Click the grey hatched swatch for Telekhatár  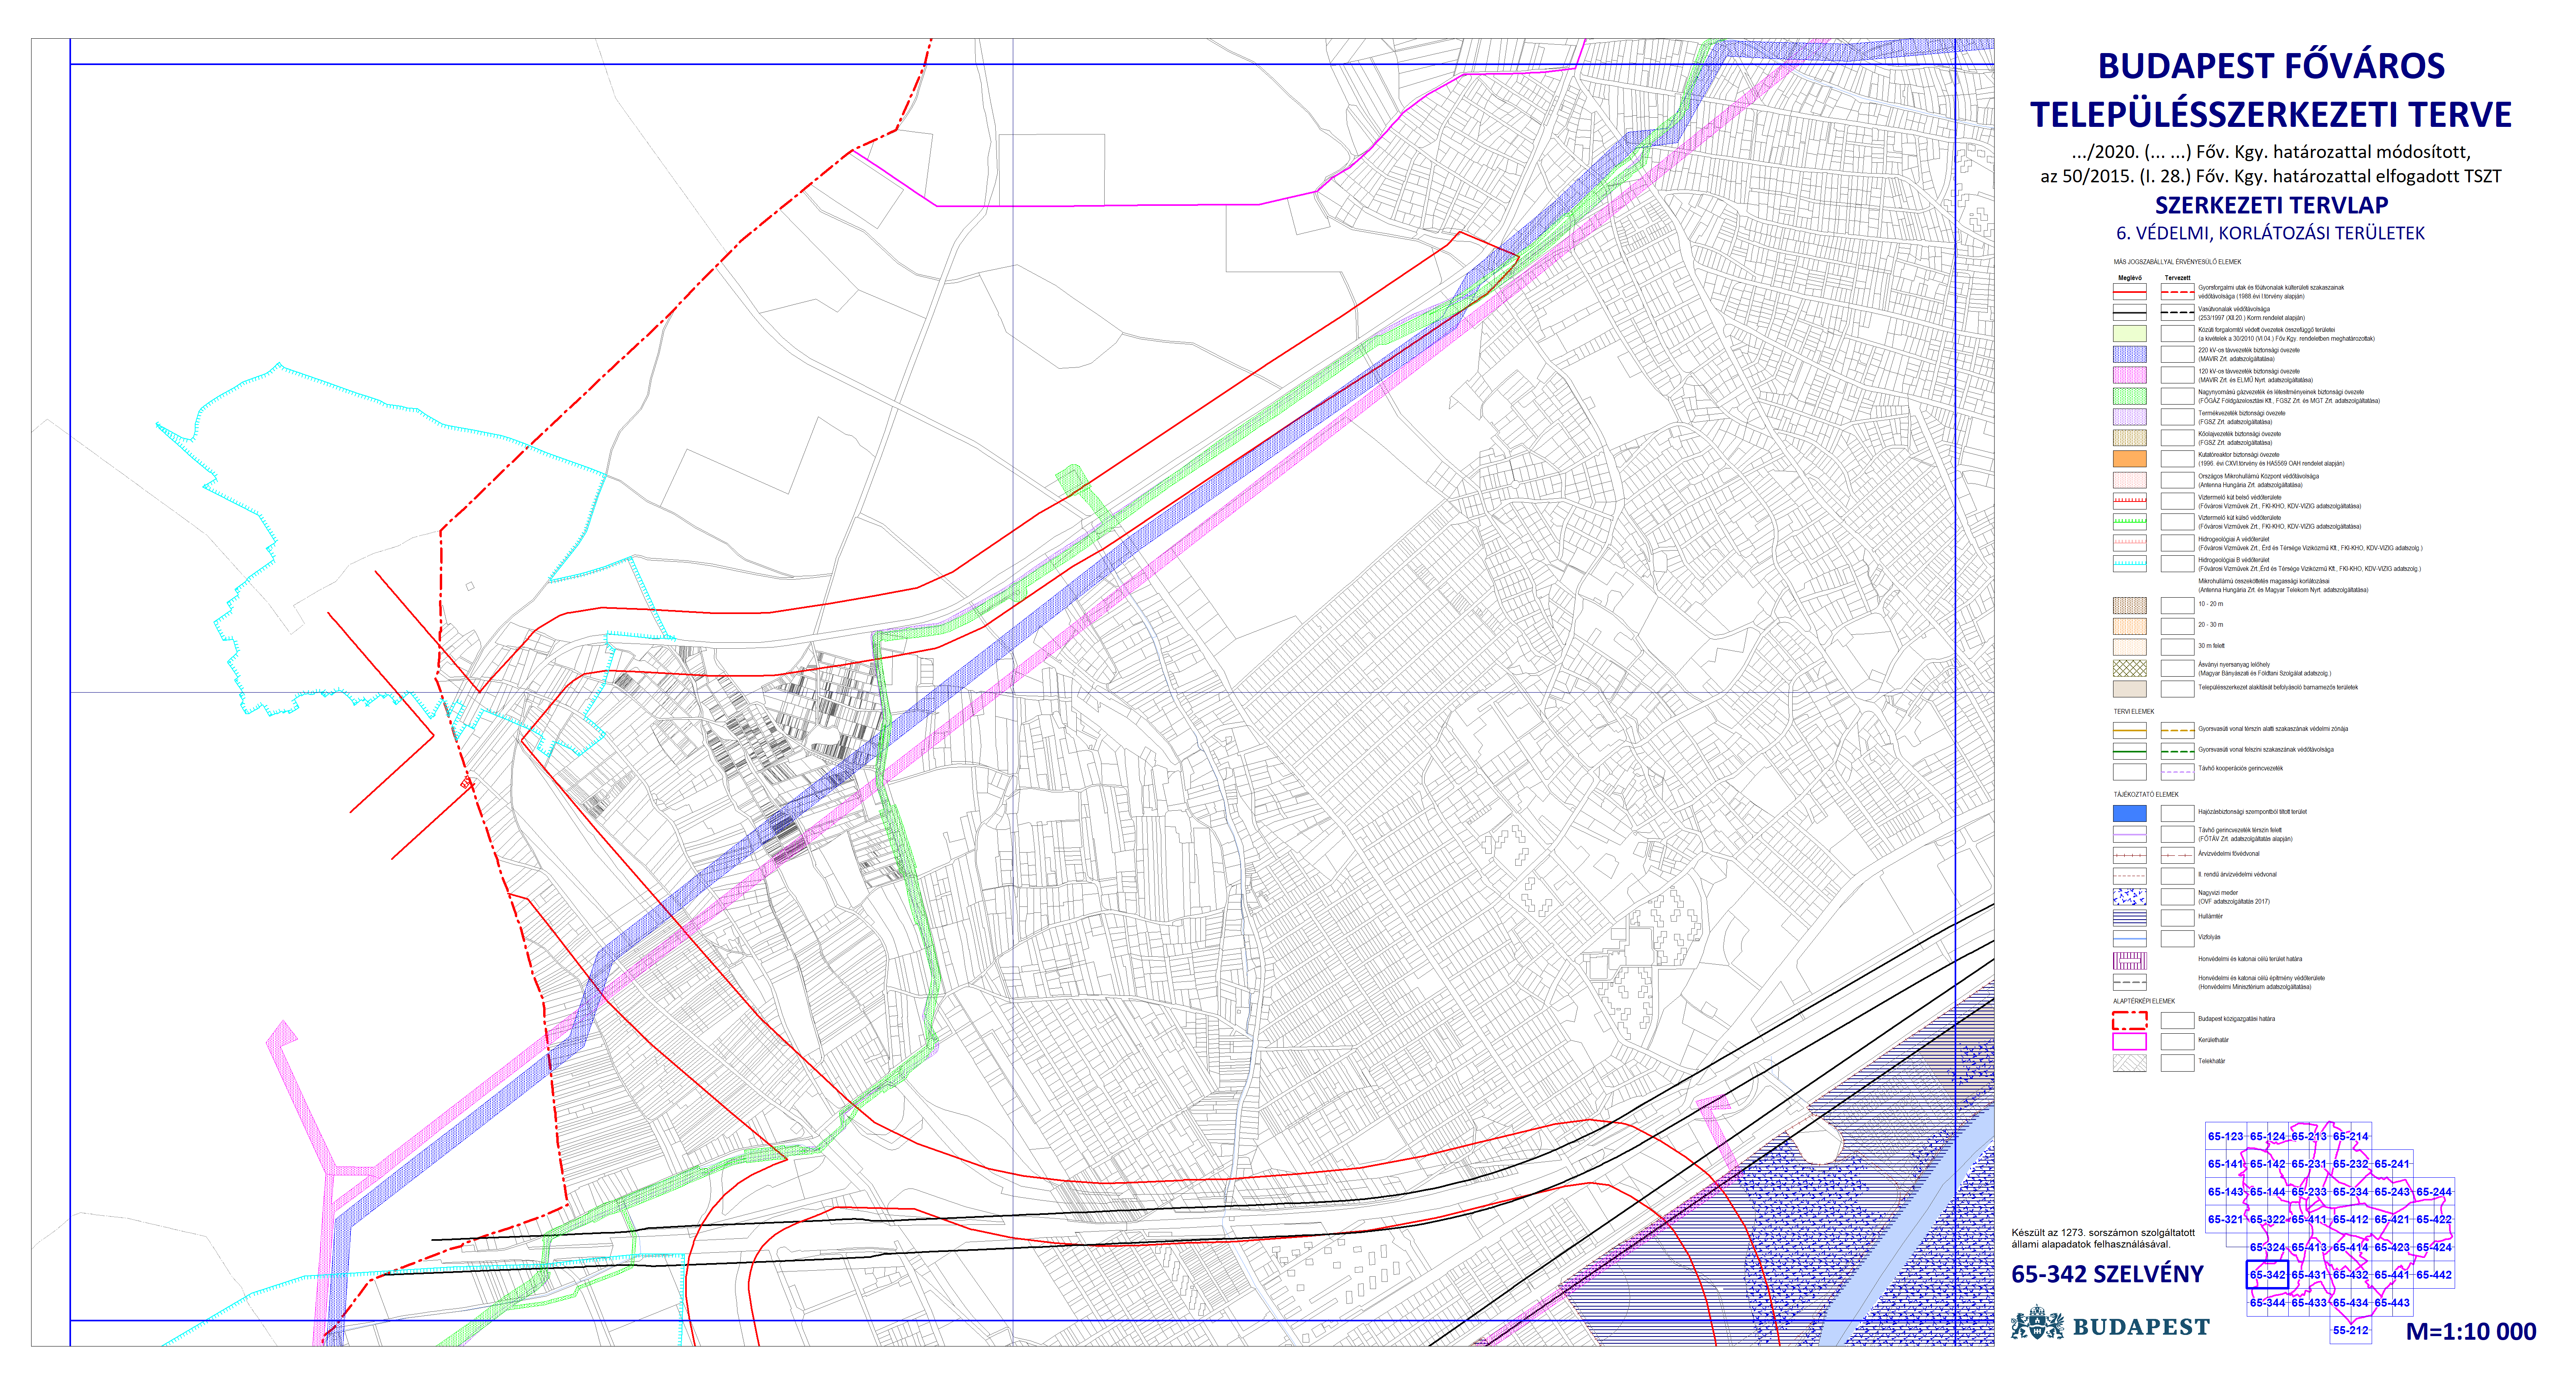2129,1062
